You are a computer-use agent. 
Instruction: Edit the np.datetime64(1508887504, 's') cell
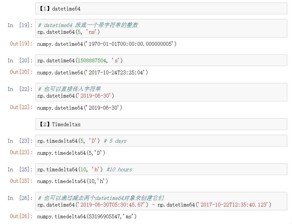pos(161,60)
